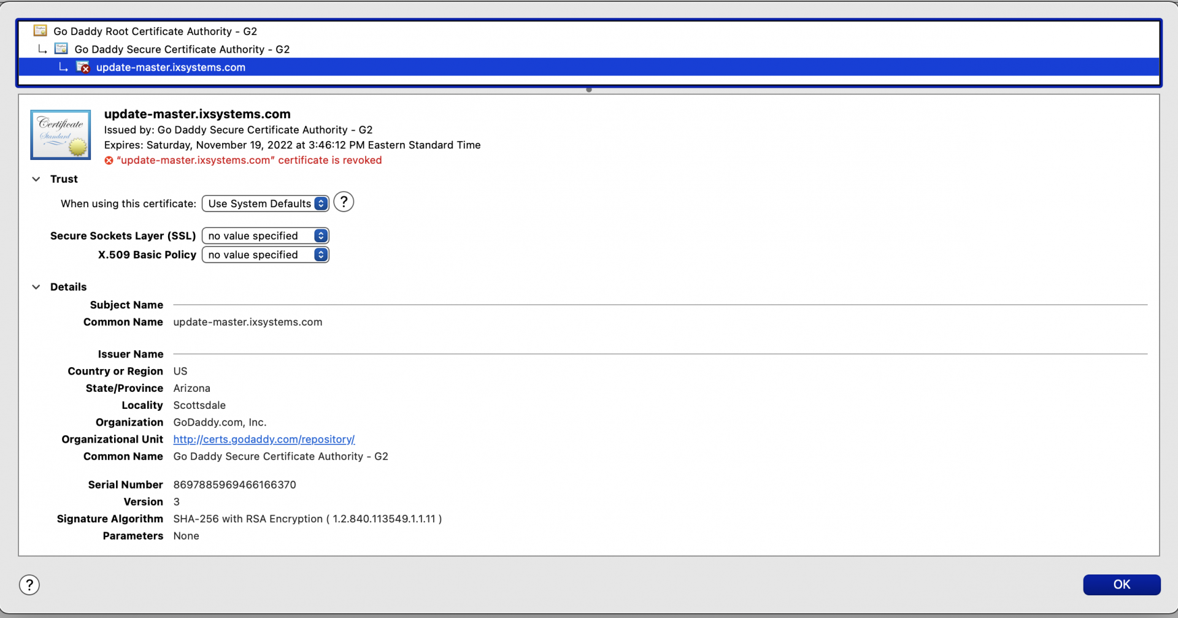The width and height of the screenshot is (1178, 618).
Task: Collapse the Trust section
Action: 36,179
